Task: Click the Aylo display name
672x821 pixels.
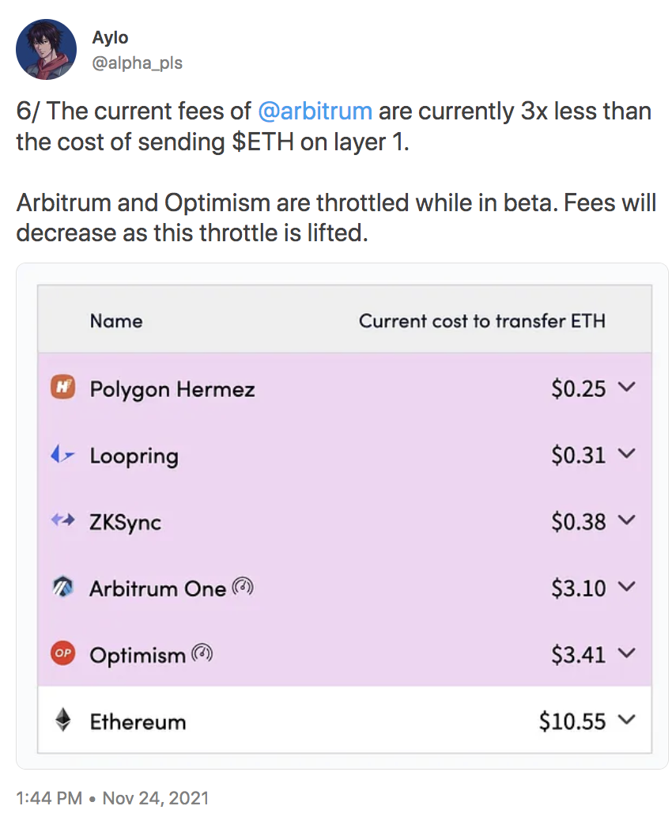Action: (x=110, y=38)
